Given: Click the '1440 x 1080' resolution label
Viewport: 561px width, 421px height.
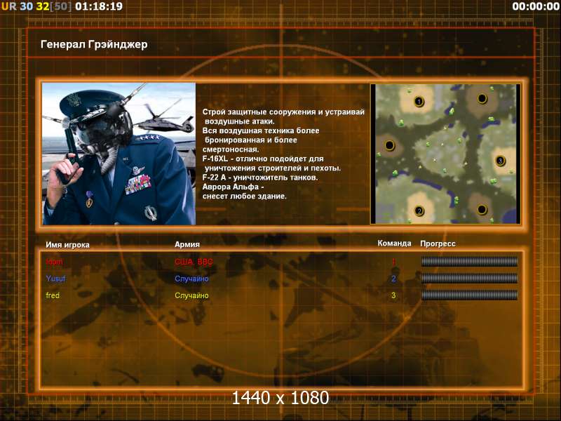Looking at the screenshot, I should [280, 398].
